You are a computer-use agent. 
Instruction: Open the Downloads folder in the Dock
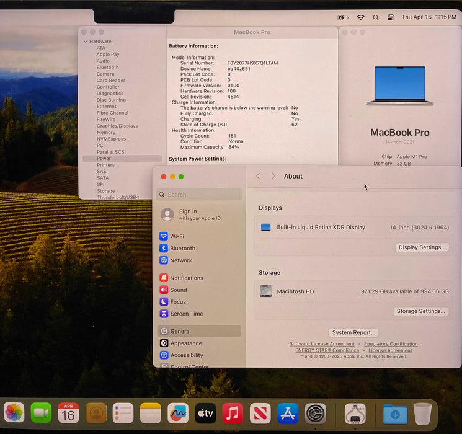pos(395,414)
